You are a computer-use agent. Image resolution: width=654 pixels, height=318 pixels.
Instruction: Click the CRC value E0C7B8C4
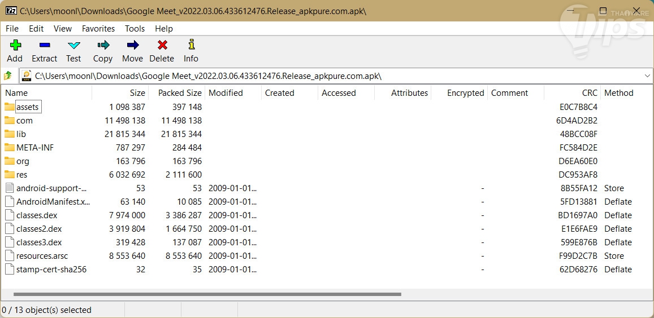(578, 107)
